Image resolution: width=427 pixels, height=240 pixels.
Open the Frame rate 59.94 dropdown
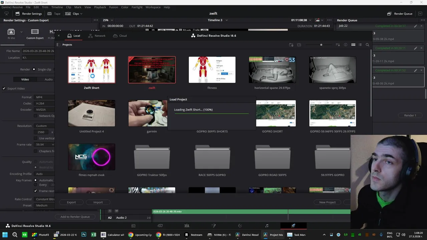coord(44,145)
